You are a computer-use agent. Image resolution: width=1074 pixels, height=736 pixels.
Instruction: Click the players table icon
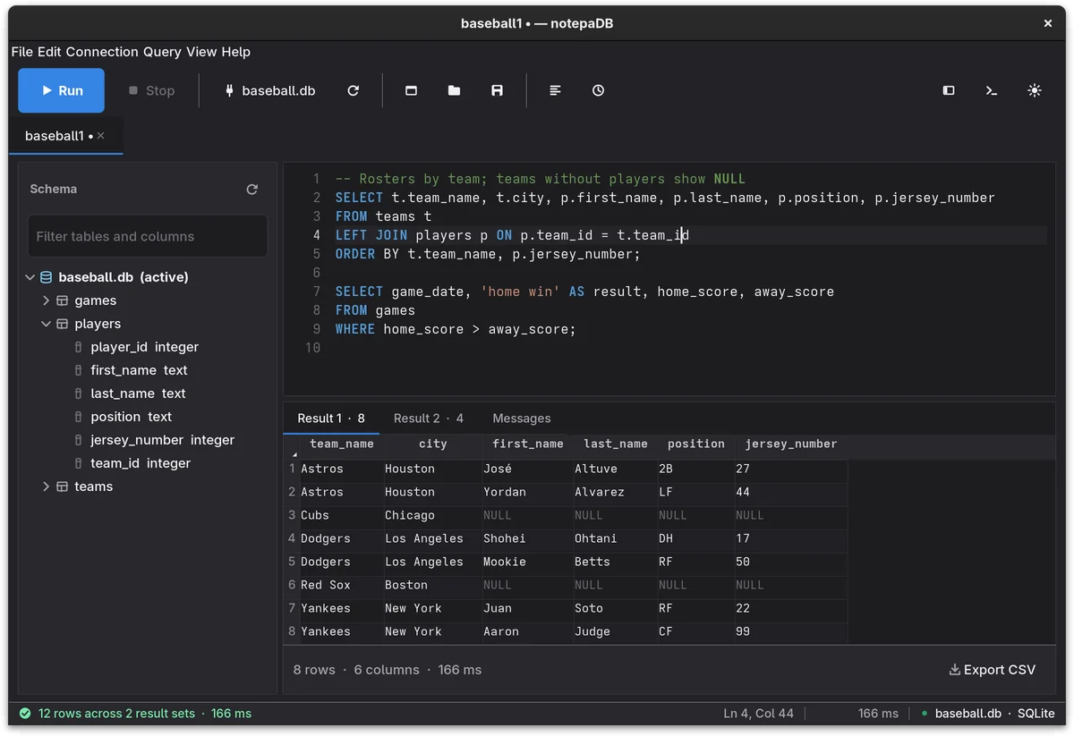(63, 324)
